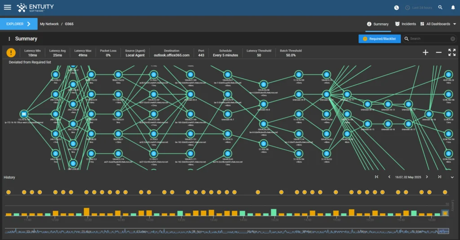Select the 51.10.16.109 hop node
The width and height of the screenshot is (460, 240).
(x=299, y=74)
